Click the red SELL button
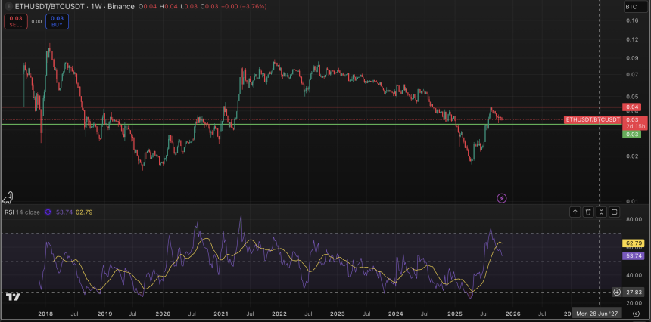This screenshot has width=651, height=322. 14,22
